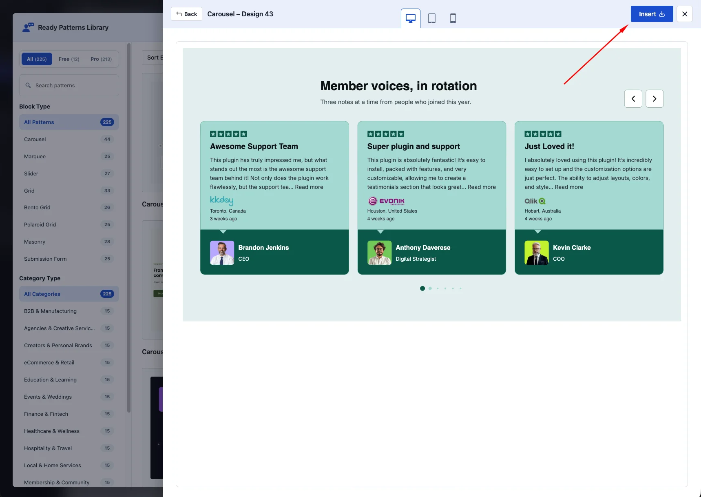Select Marquee block type
This screenshot has width=701, height=497.
pyautogui.click(x=69, y=156)
